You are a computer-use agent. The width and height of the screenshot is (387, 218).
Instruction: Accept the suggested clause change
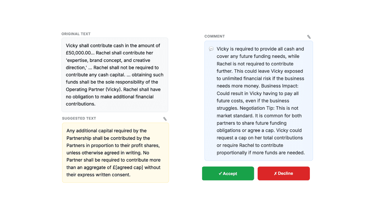tap(228, 173)
